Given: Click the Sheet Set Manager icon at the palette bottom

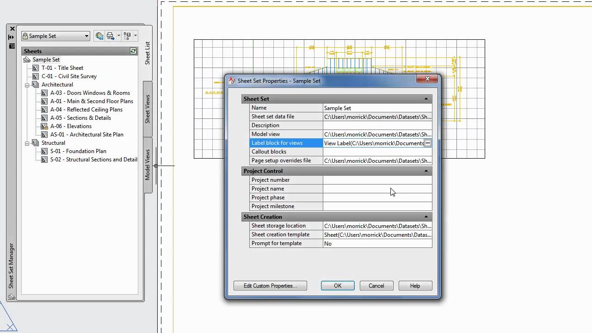Looking at the screenshot, I should (12, 296).
